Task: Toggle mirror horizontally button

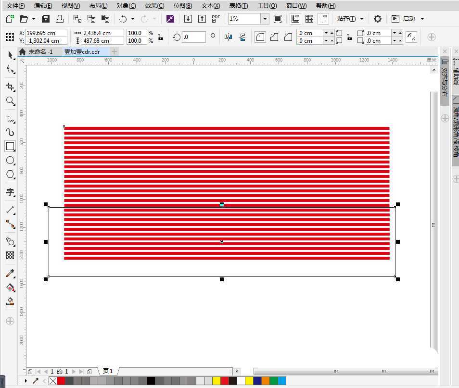Action: pos(228,37)
